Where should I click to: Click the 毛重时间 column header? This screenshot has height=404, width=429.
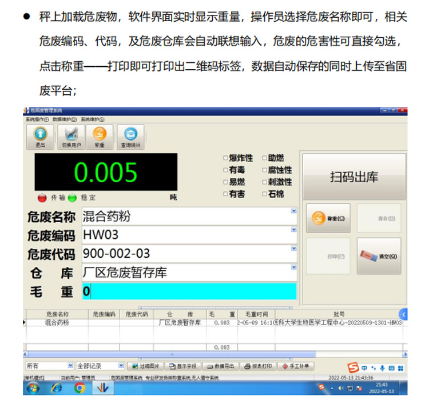(x=256, y=314)
